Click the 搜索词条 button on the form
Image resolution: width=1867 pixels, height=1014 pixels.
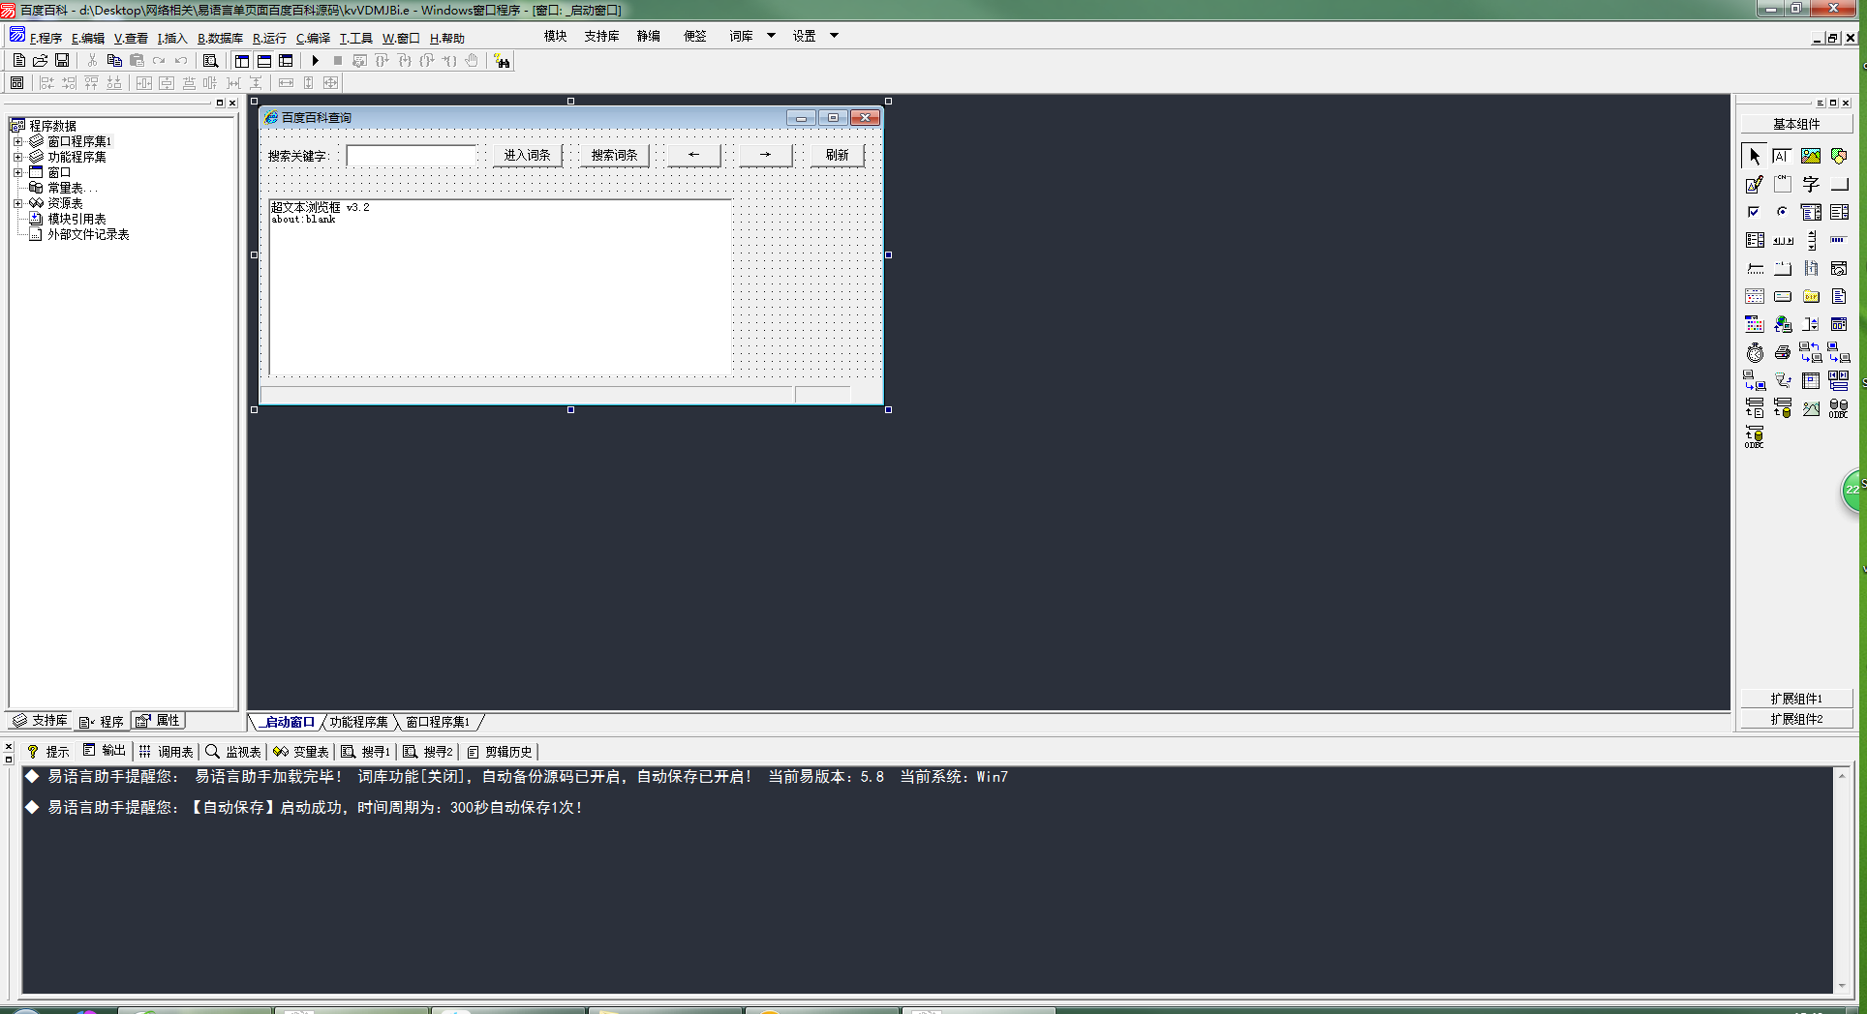tap(614, 155)
